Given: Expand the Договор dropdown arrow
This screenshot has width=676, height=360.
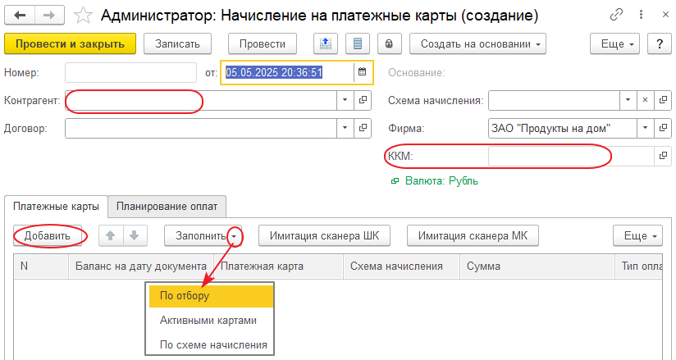Looking at the screenshot, I should click(344, 128).
